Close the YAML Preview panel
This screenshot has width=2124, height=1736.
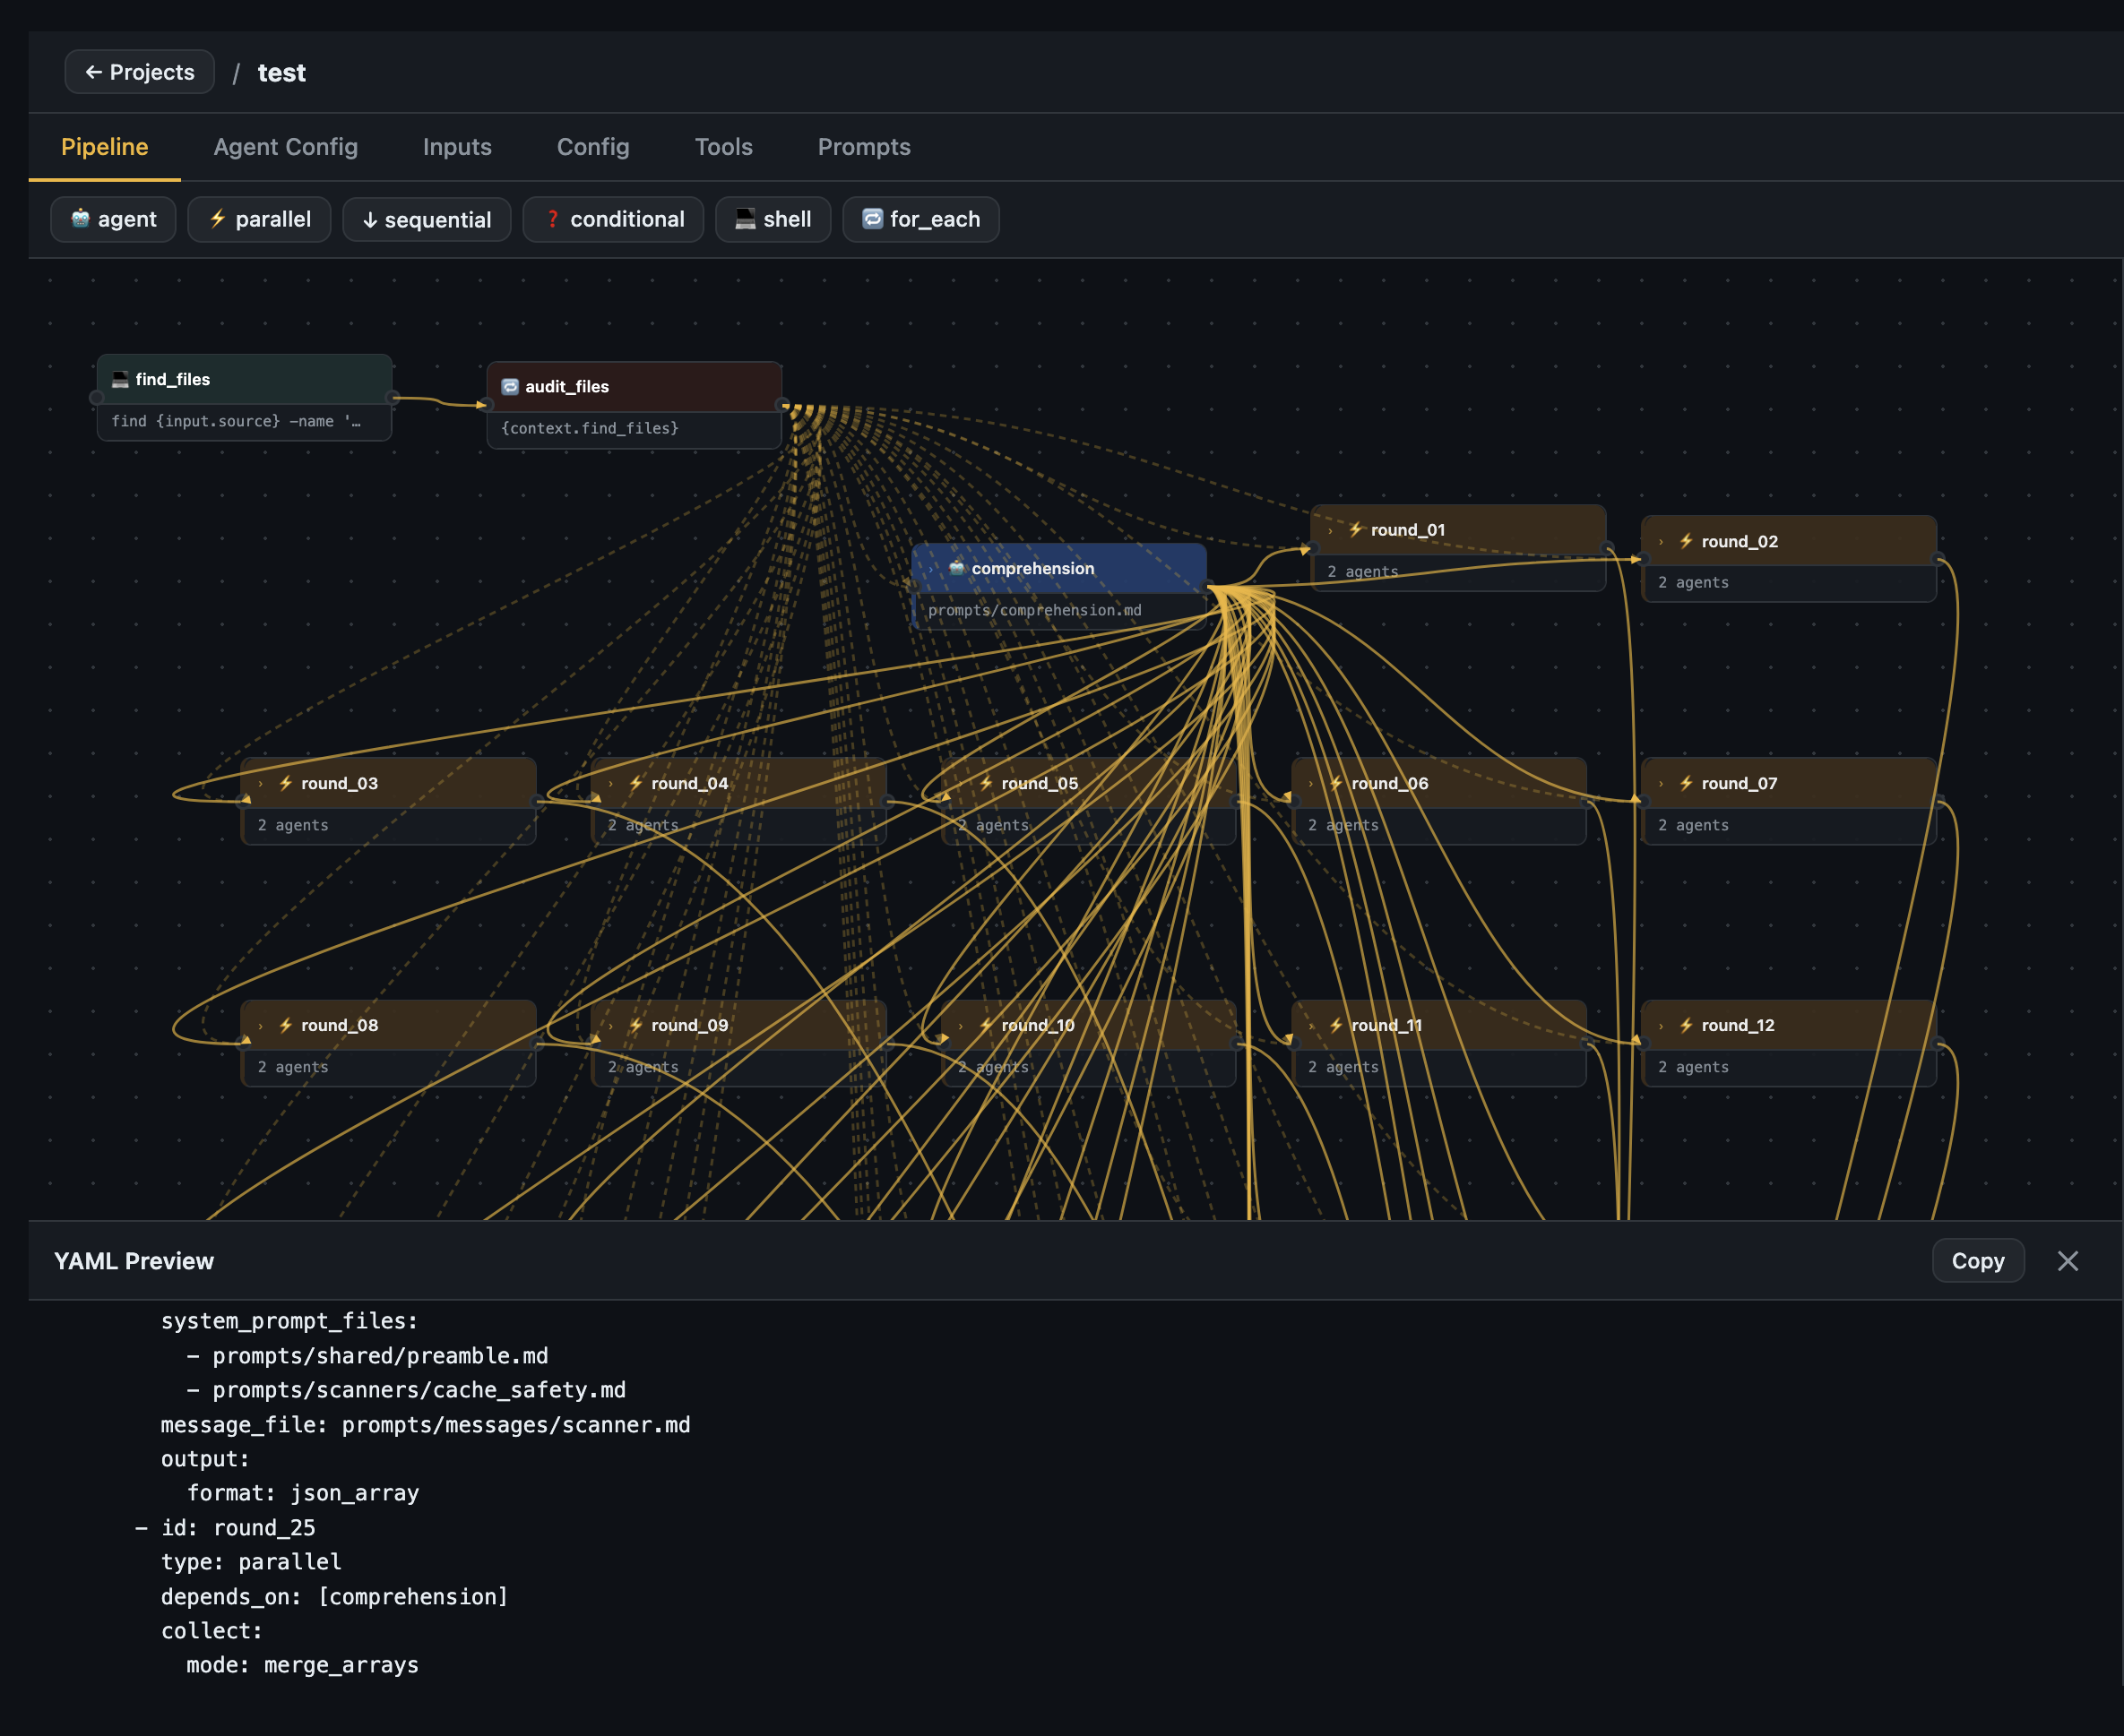[2067, 1260]
